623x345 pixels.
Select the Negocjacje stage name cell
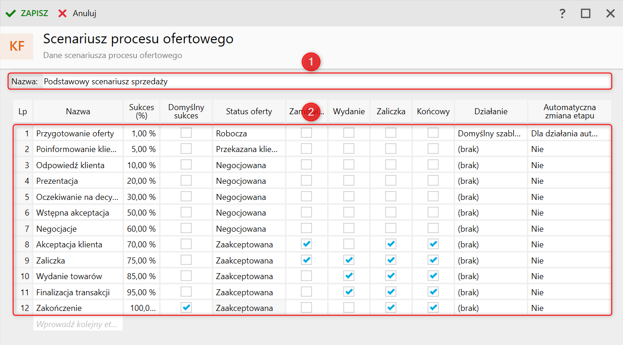[77, 229]
